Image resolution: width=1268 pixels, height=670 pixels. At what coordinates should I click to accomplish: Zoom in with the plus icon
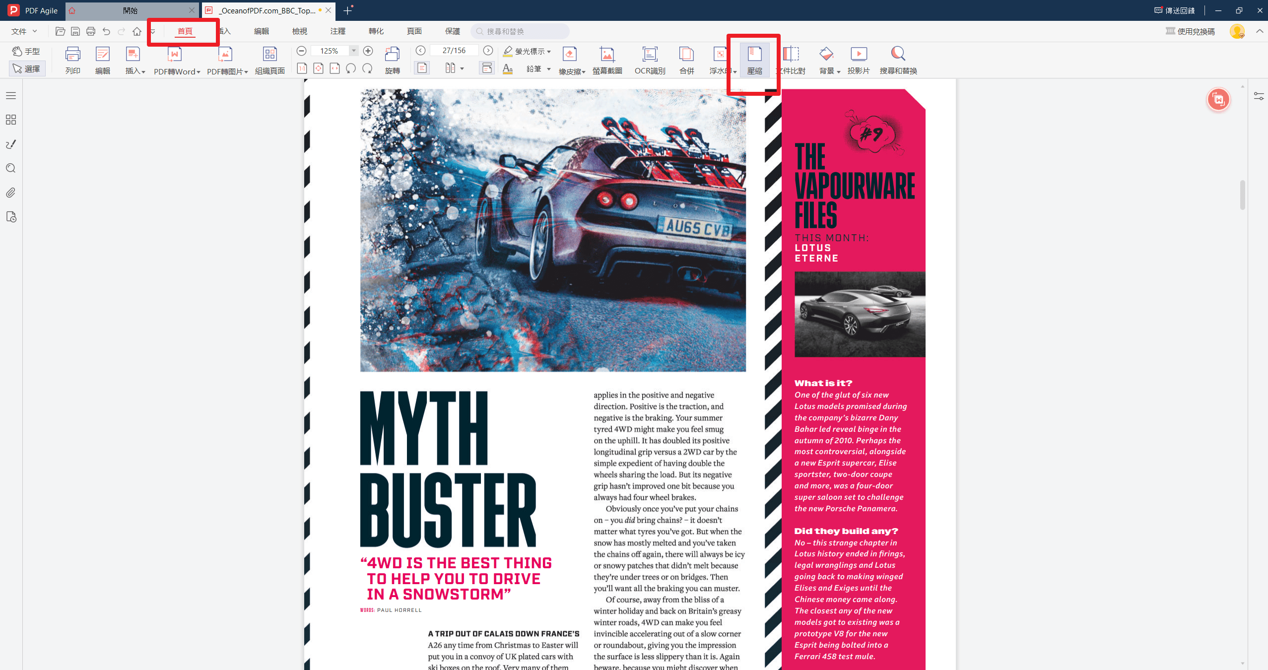368,51
